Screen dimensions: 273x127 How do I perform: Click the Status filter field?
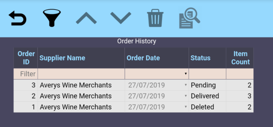tap(207, 74)
